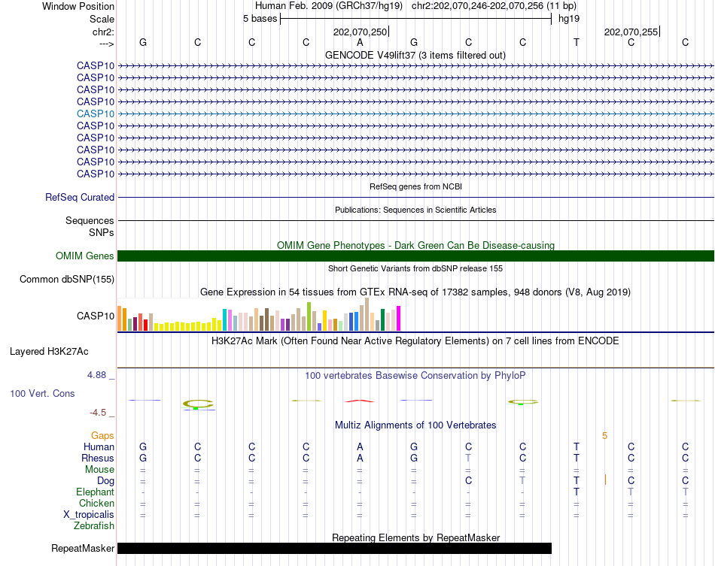
Task: Select the Dog alignment row label
Action: 106,481
